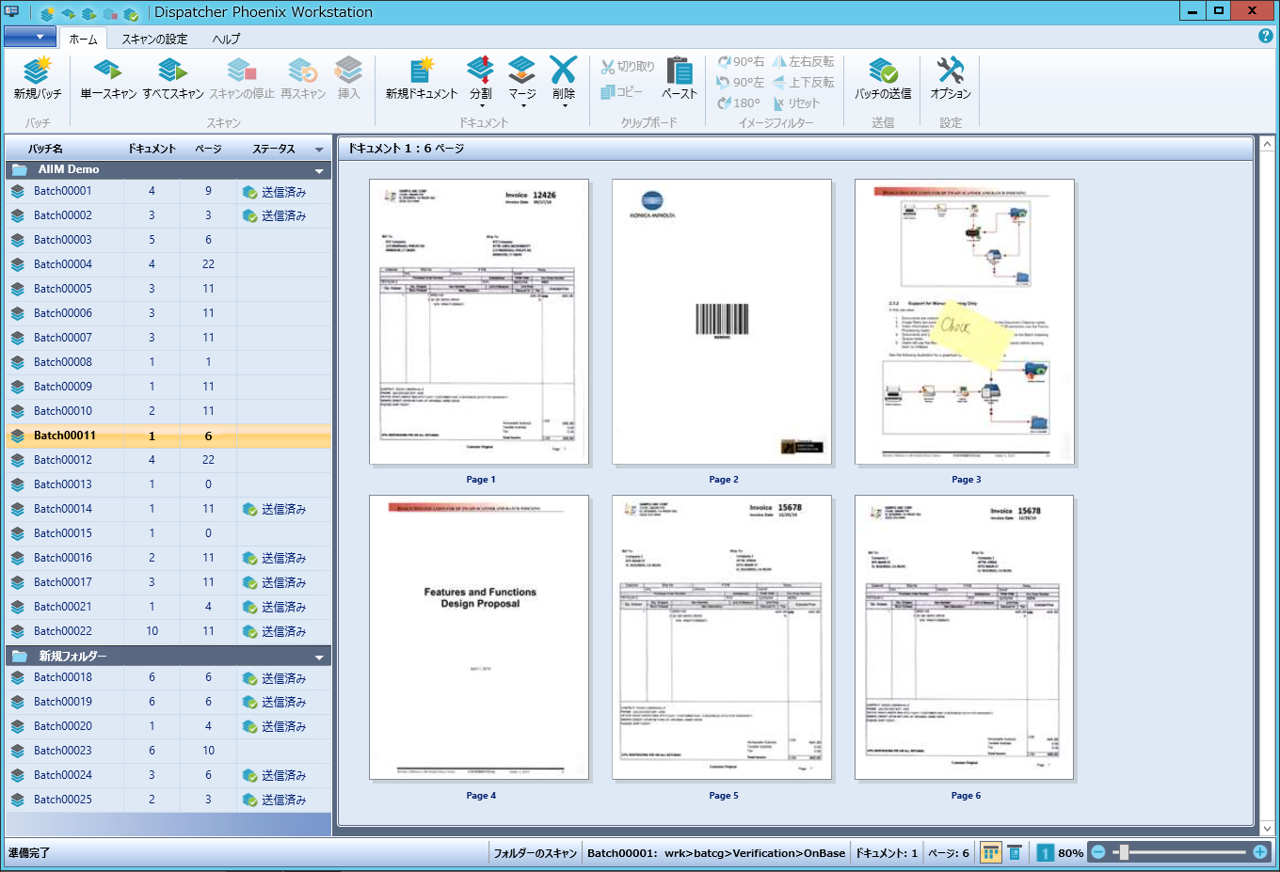Open the 分割 split dropdown
The width and height of the screenshot is (1280, 872).
click(481, 105)
